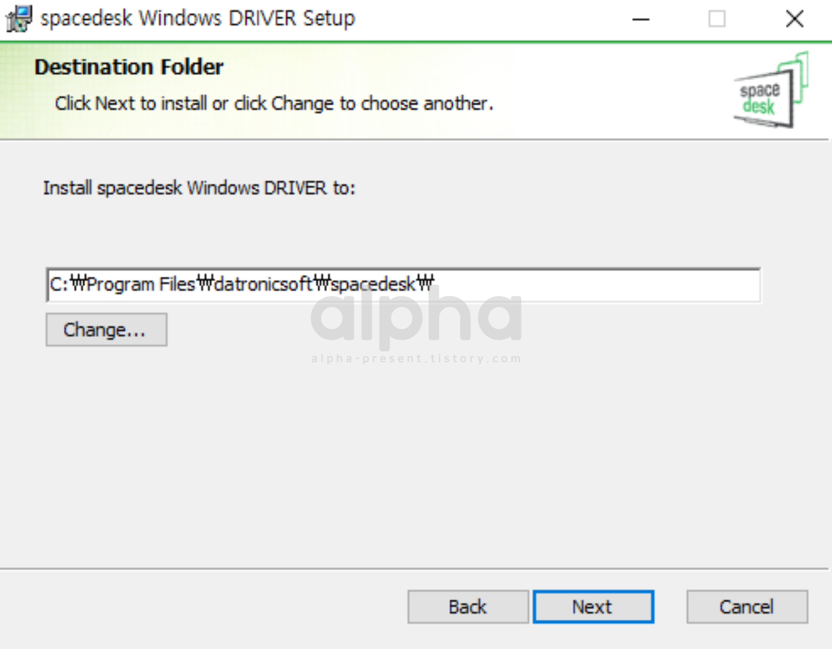
Task: Go back with the Back button
Action: coord(468,607)
